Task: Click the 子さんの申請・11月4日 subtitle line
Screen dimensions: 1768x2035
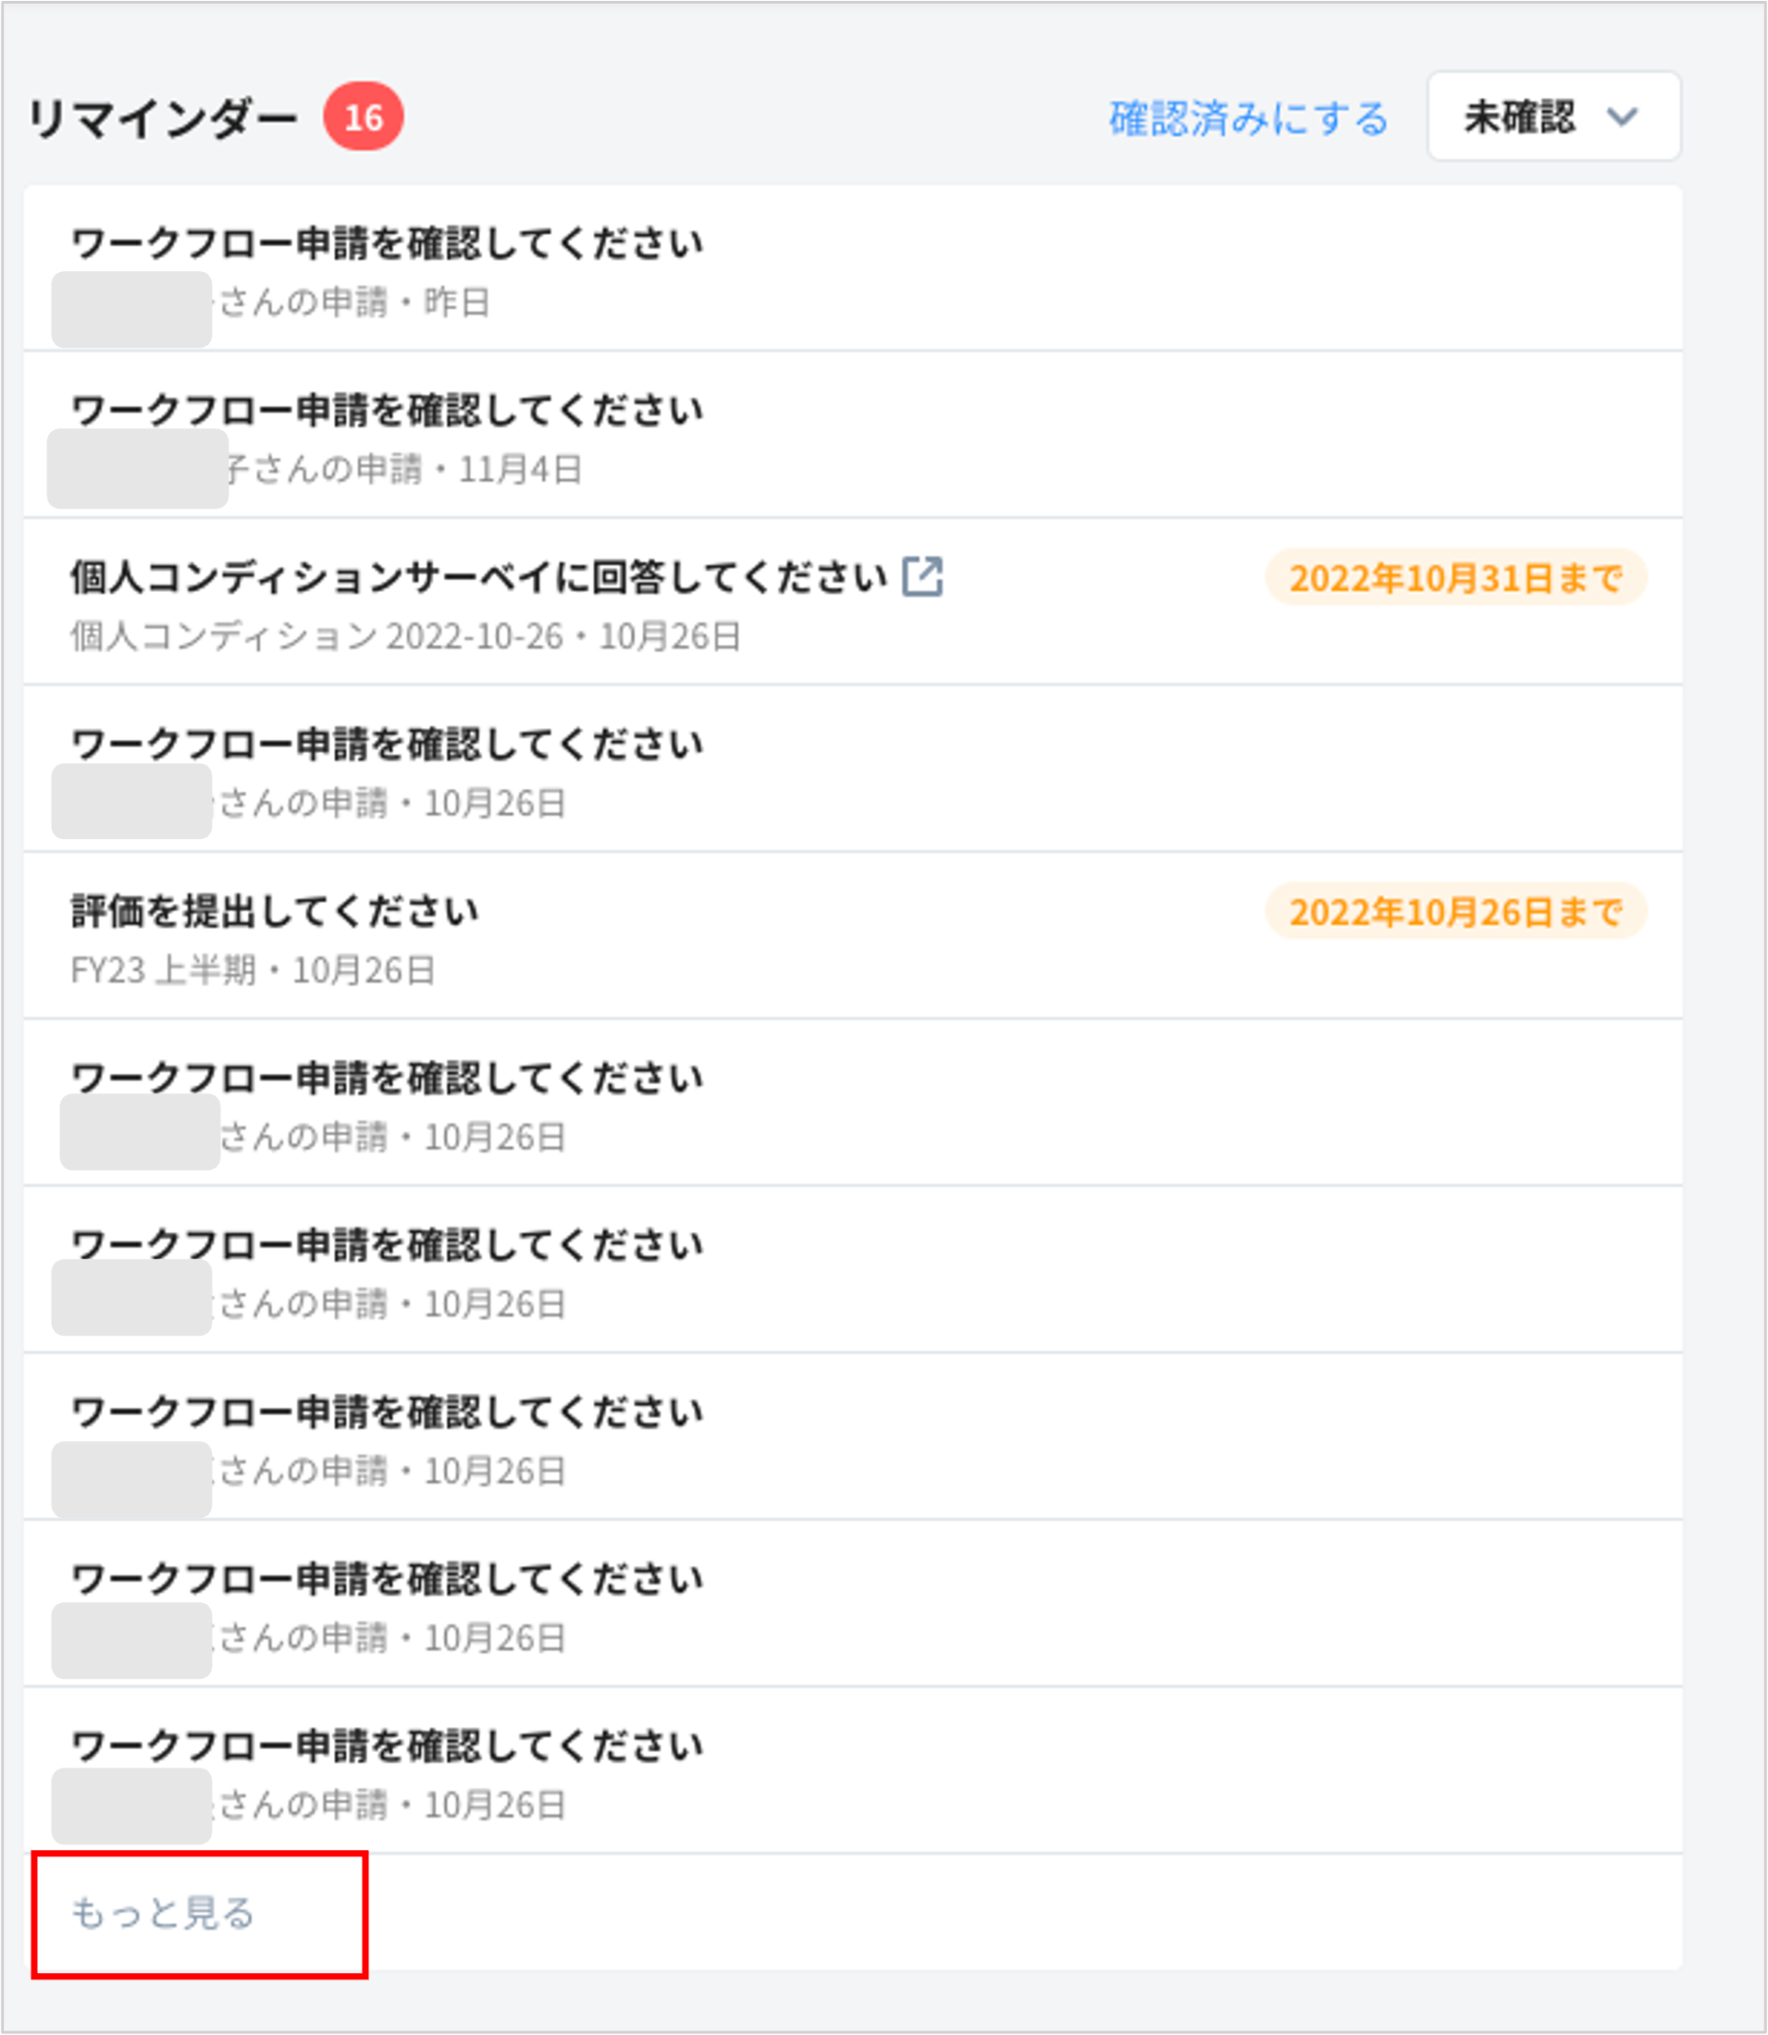Action: coord(402,470)
